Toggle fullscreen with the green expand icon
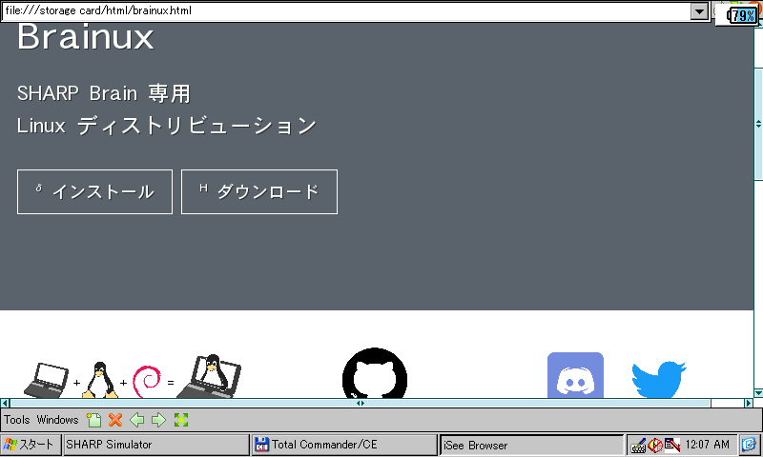This screenshot has height=457, width=763. [181, 420]
